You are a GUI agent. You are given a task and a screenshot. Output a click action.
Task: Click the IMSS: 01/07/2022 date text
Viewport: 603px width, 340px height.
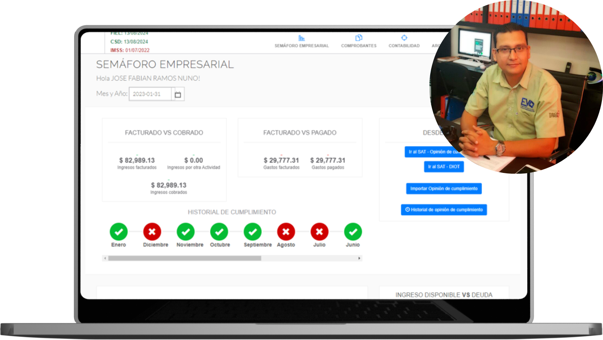[130, 50]
